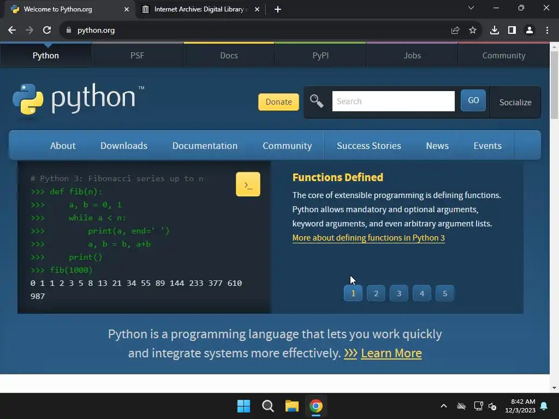Open Chrome three-dot menu
Viewport: 559px width, 419px height.
click(x=547, y=31)
